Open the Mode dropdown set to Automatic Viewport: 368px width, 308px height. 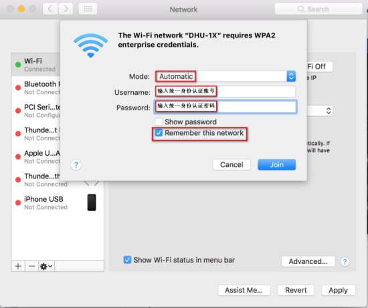coord(225,76)
